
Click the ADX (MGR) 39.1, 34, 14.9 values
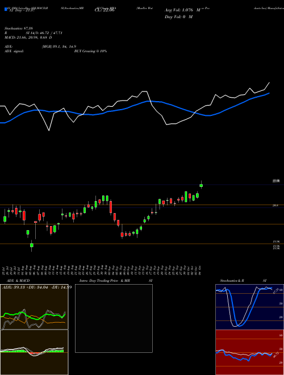click(x=59, y=47)
